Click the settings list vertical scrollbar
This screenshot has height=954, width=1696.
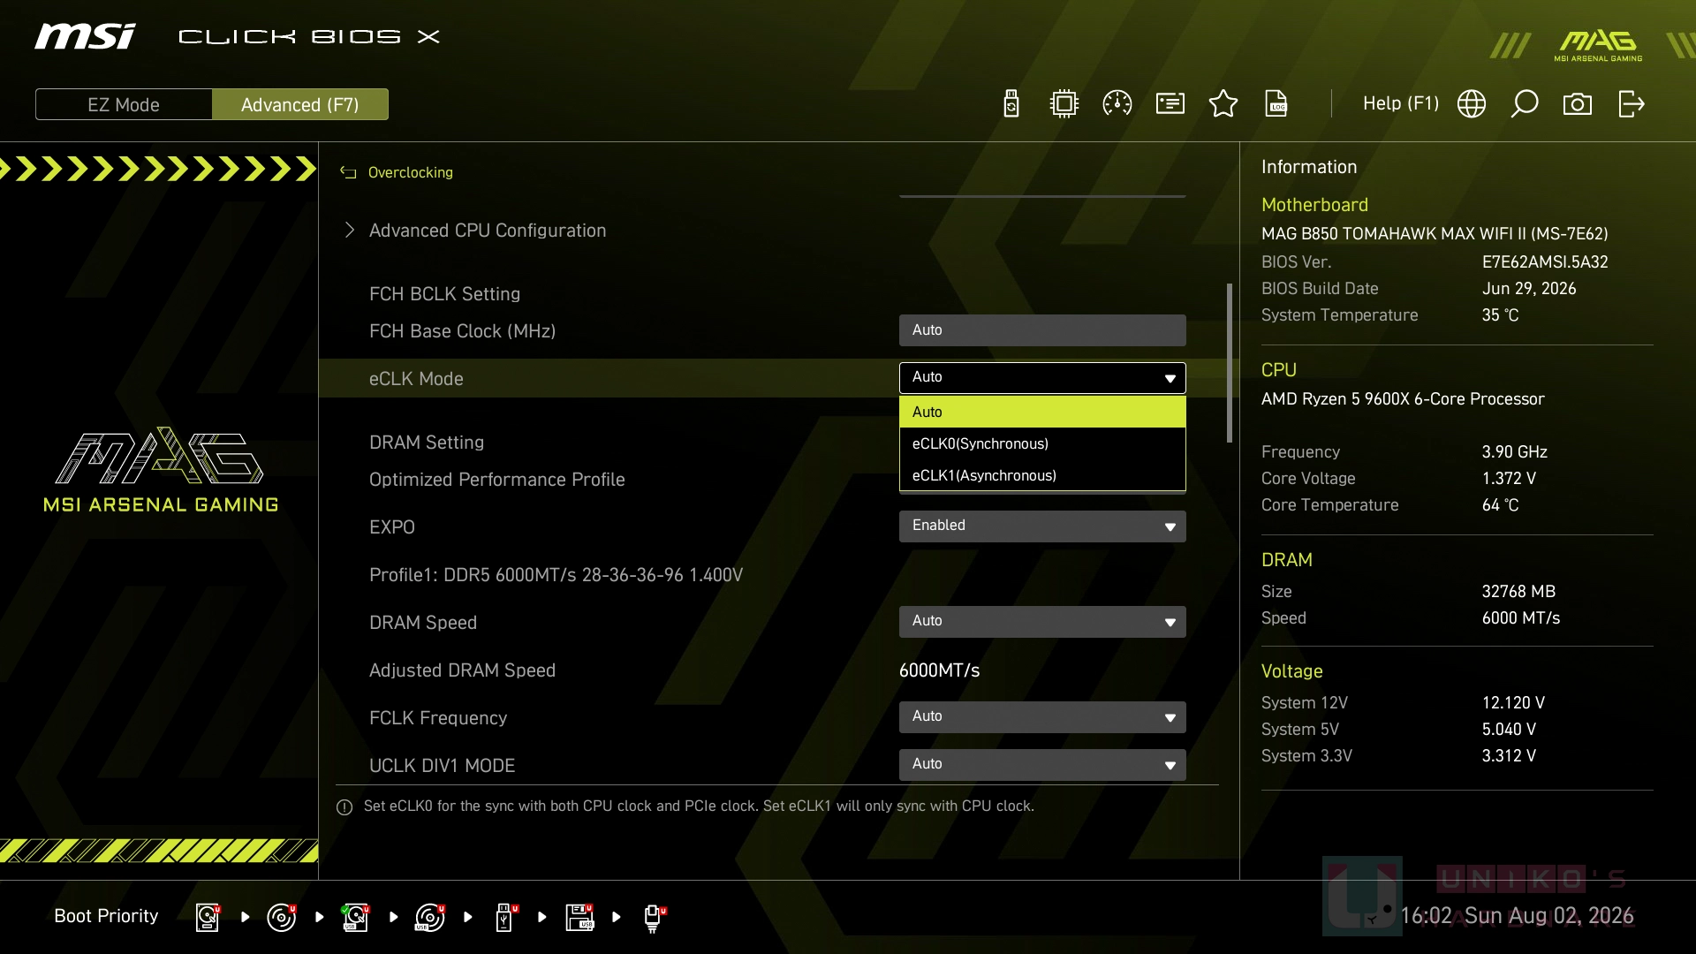pos(1229,363)
